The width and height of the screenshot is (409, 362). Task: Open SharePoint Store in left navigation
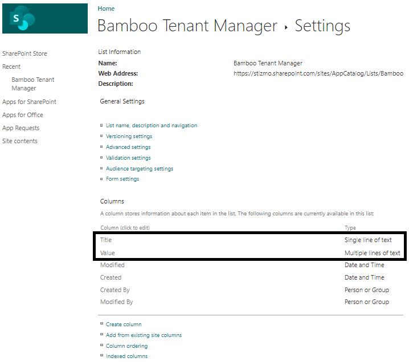point(25,53)
